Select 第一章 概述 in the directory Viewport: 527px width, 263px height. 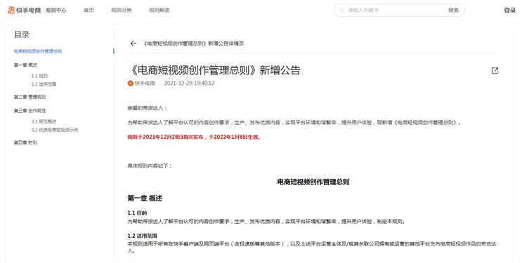[x=25, y=65]
